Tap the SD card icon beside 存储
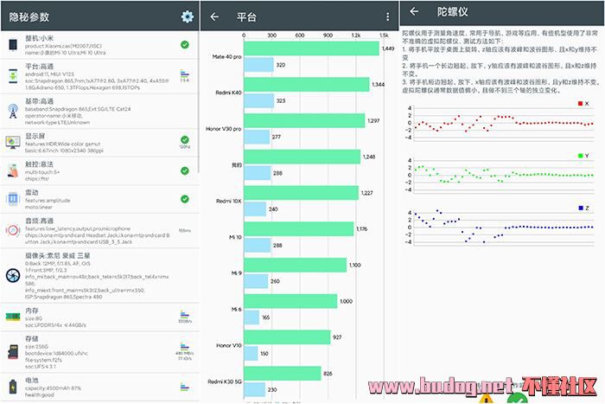This screenshot has height=404, width=605. [13, 351]
